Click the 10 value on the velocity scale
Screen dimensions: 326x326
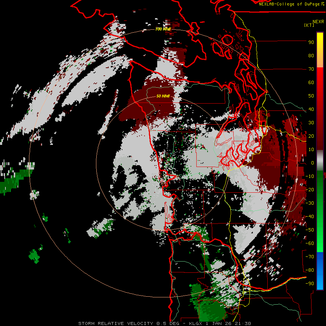[311, 150]
